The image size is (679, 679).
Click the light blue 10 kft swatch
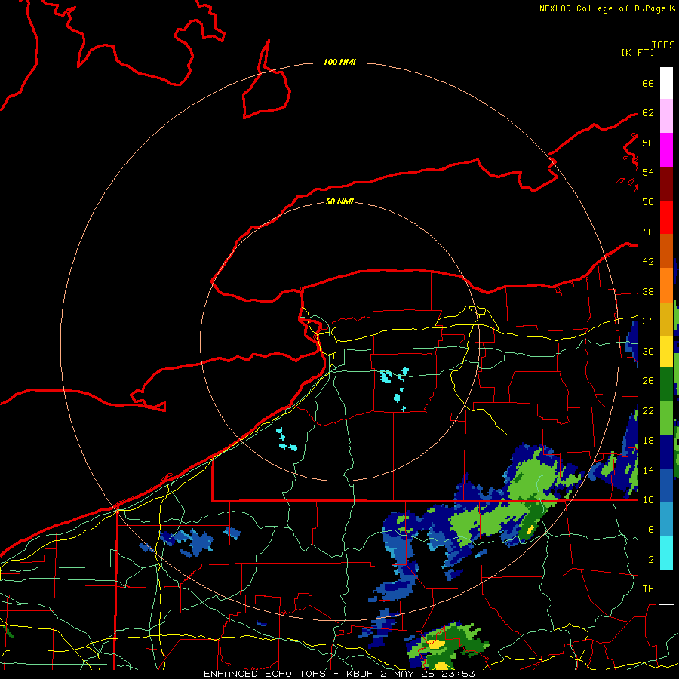666,518
